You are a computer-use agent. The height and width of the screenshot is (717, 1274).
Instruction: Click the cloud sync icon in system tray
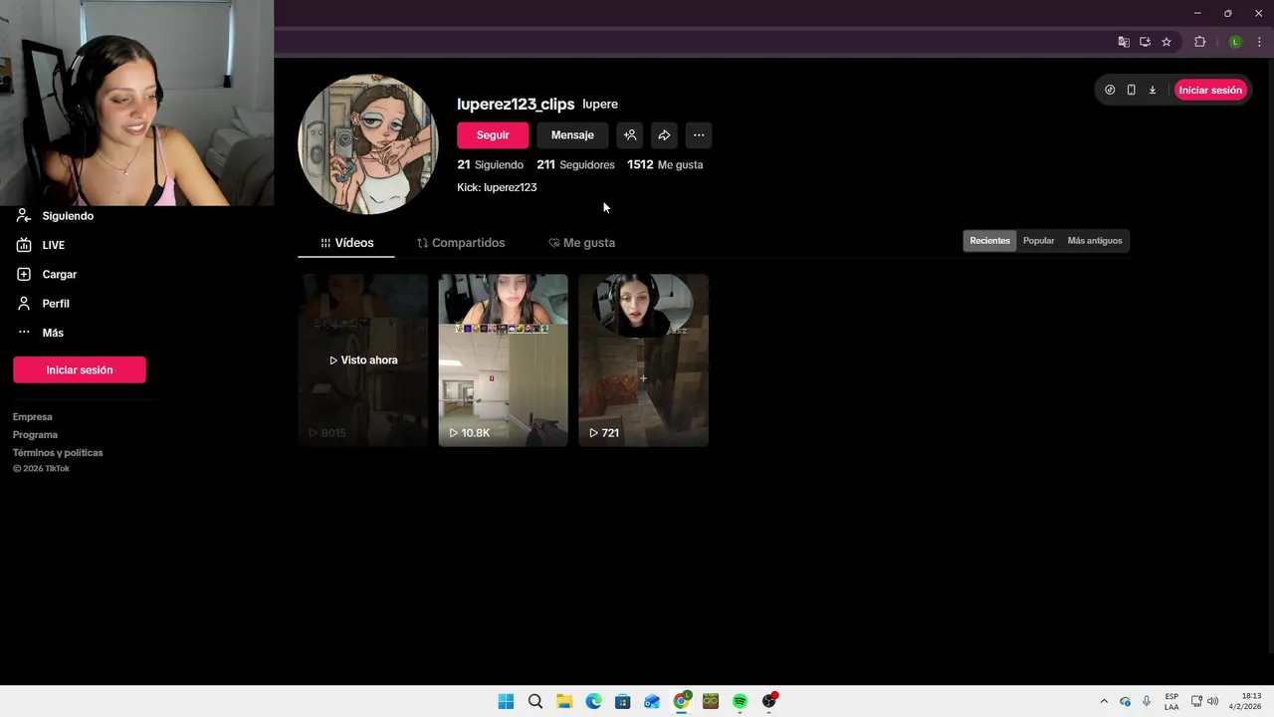[1126, 702]
